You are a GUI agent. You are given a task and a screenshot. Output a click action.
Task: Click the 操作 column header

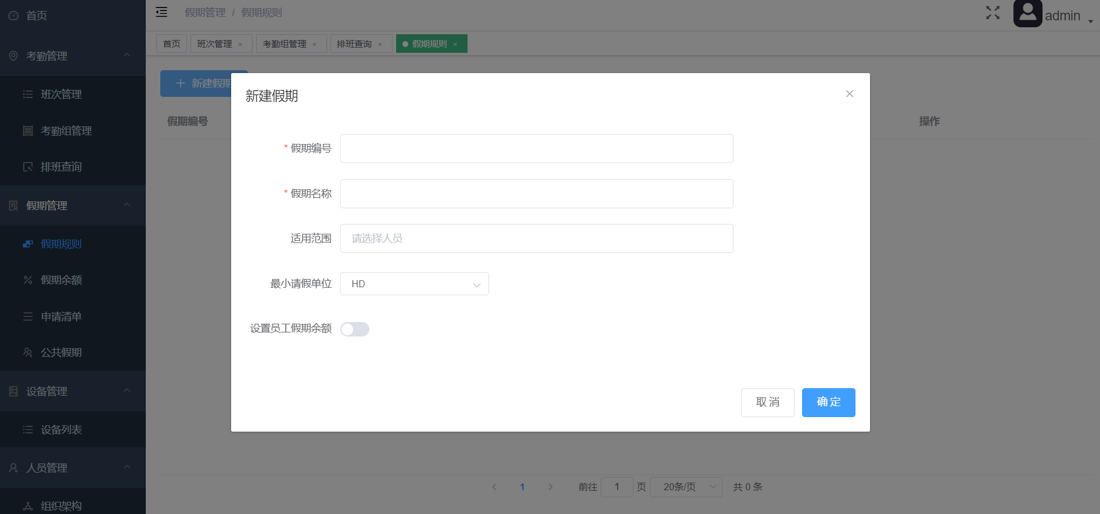pyautogui.click(x=929, y=121)
